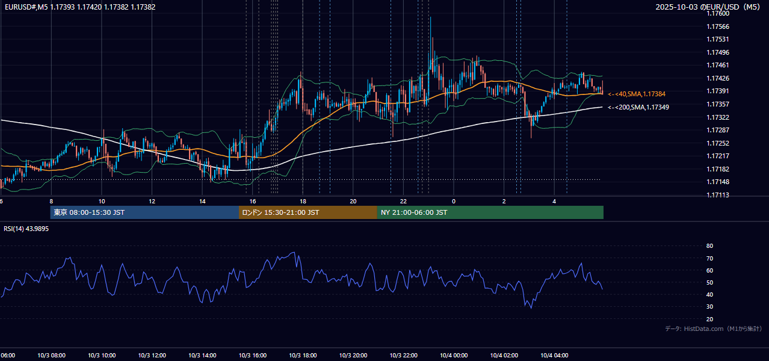769x361 pixels.
Task: Click price axis label 1.17461
Action: [718, 65]
